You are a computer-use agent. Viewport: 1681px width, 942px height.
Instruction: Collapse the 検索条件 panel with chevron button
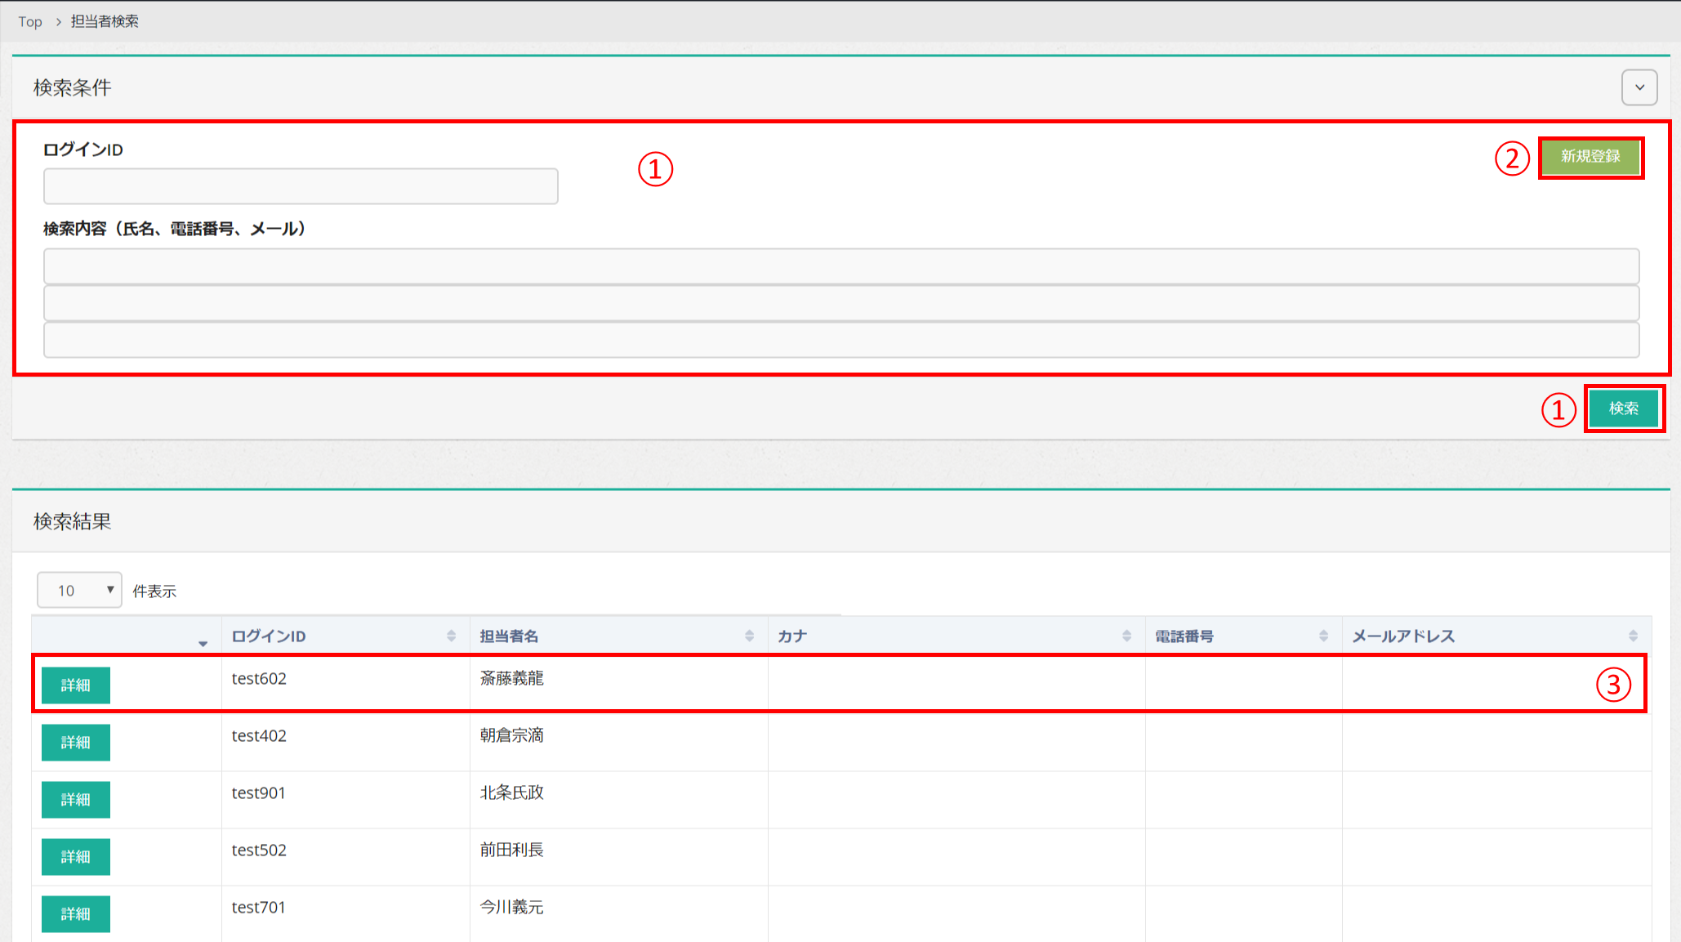tap(1639, 87)
